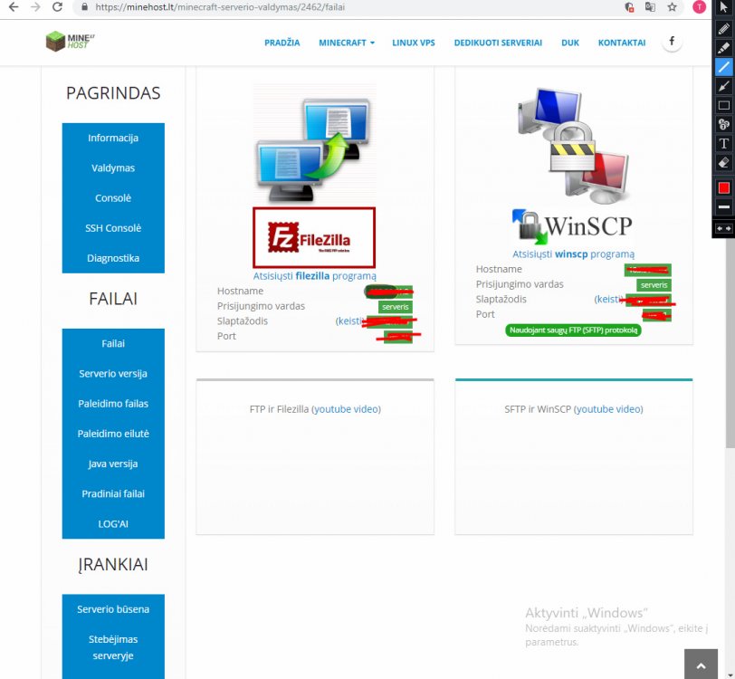735x679 pixels.
Task: Click the PAGRINDAS sidebar heading
Action: 113,93
